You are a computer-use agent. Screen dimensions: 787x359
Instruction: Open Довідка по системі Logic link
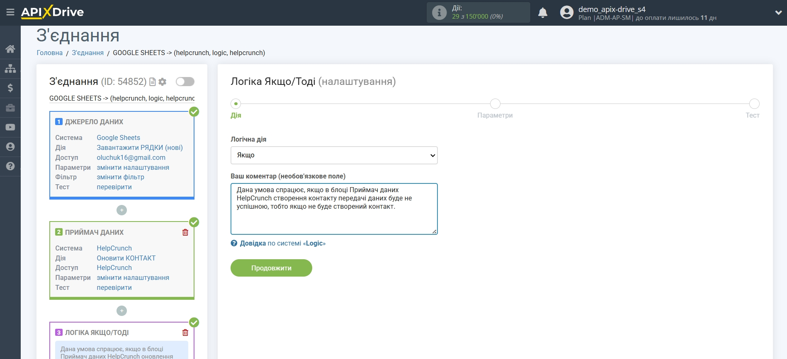(x=283, y=243)
